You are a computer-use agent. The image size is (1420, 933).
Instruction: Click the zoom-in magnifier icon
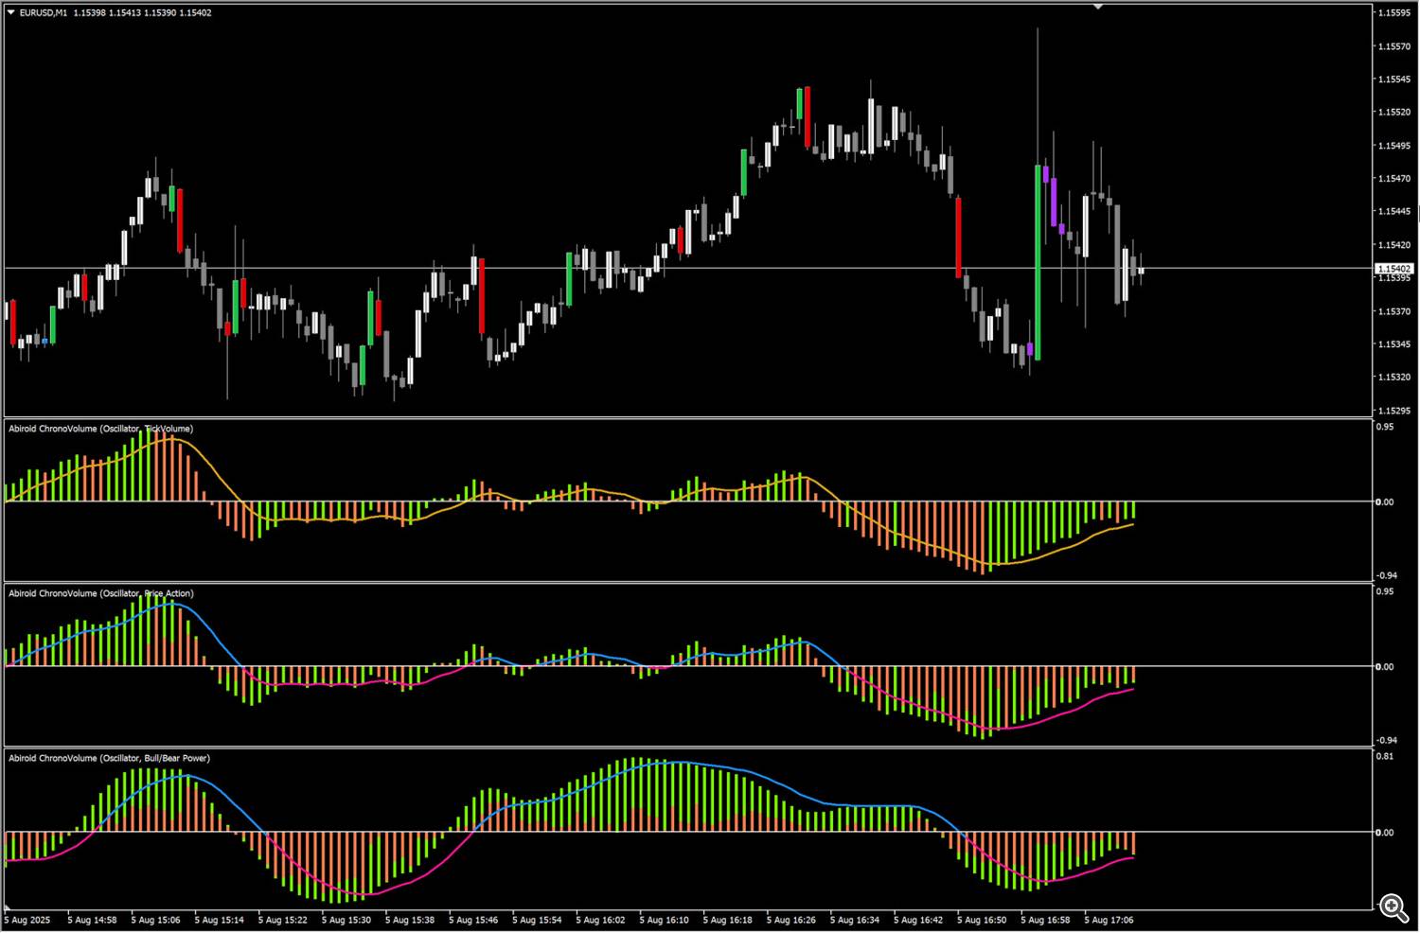point(1393,907)
